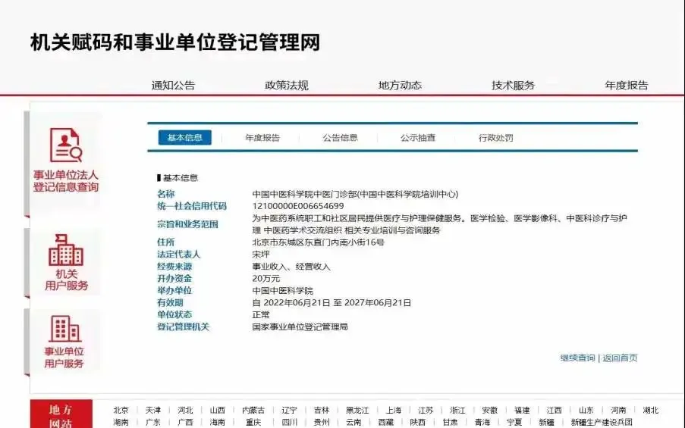The height and width of the screenshot is (428, 685).
Task: Open the 贵州 local site link
Action: [x=322, y=423]
